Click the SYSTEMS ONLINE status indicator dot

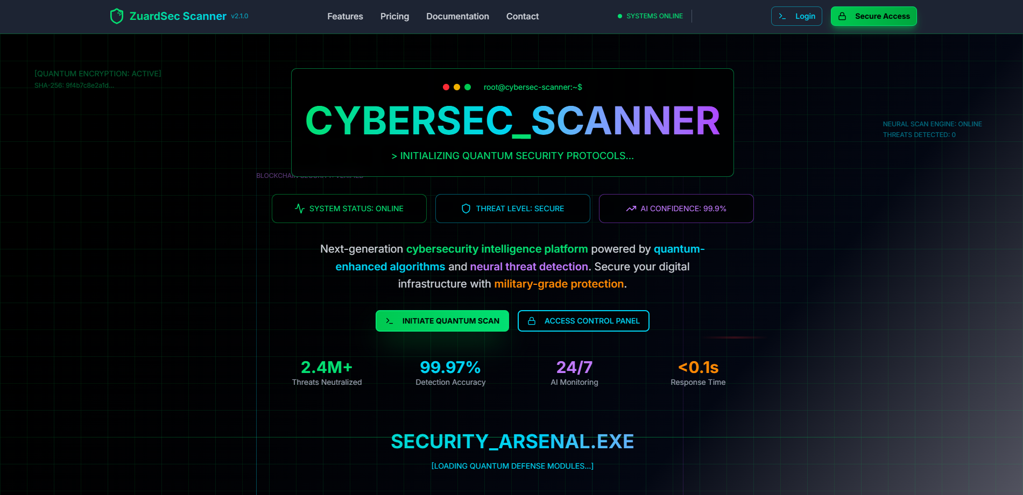click(x=619, y=16)
